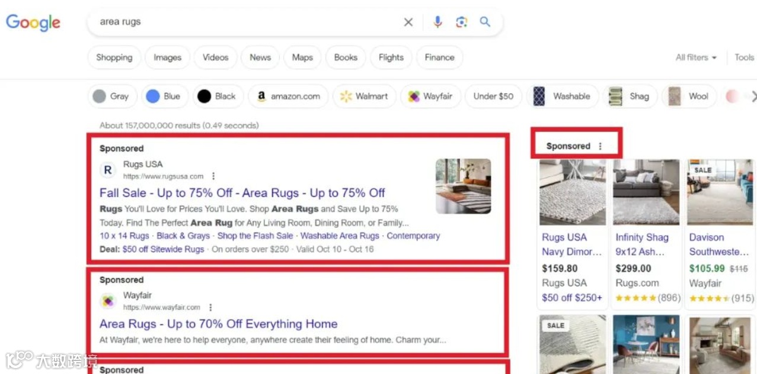The width and height of the screenshot is (757, 374).
Task: Switch to the Flights tab
Action: coord(391,57)
